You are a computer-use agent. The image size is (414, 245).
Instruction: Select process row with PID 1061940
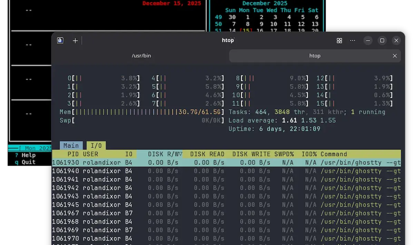[226, 171]
